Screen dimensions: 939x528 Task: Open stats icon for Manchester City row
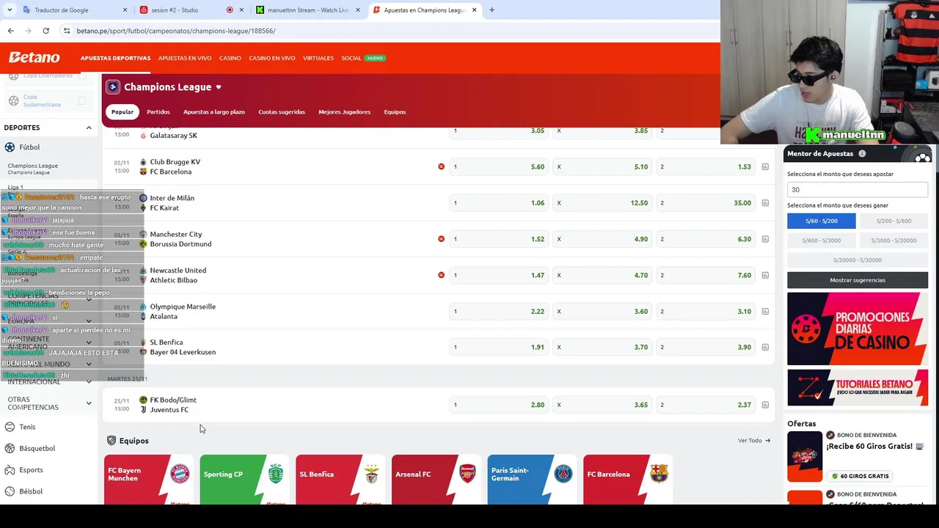(x=765, y=239)
